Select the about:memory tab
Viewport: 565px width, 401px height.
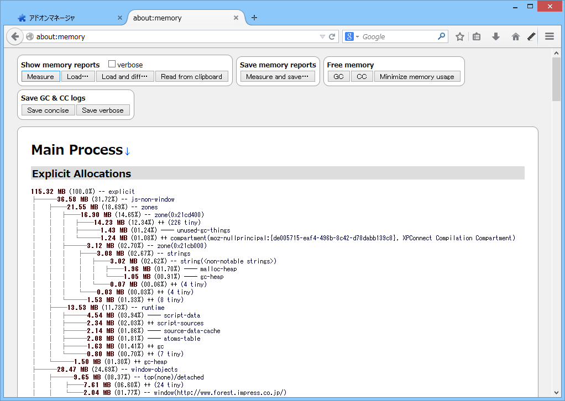[187, 18]
